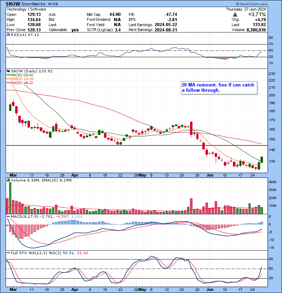Click the Volume value 8,380,936
The width and height of the screenshot is (282, 293).
click(256, 30)
